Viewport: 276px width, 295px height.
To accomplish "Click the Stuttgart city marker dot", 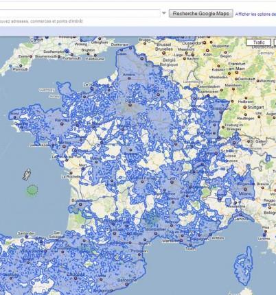I will click(x=244, y=107).
